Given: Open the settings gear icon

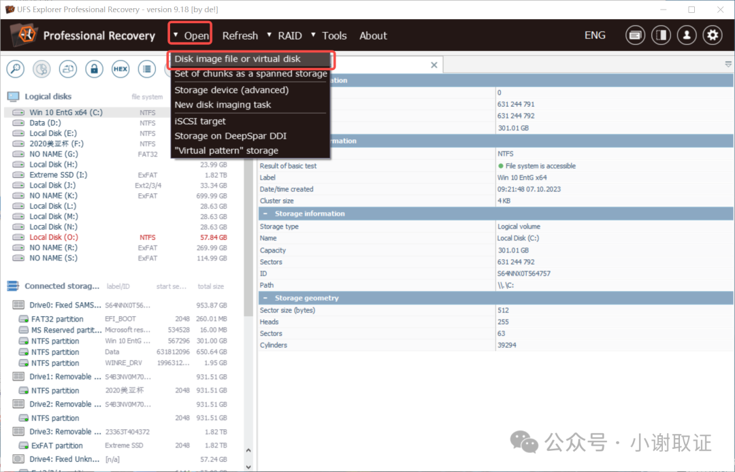Looking at the screenshot, I should click(x=713, y=35).
